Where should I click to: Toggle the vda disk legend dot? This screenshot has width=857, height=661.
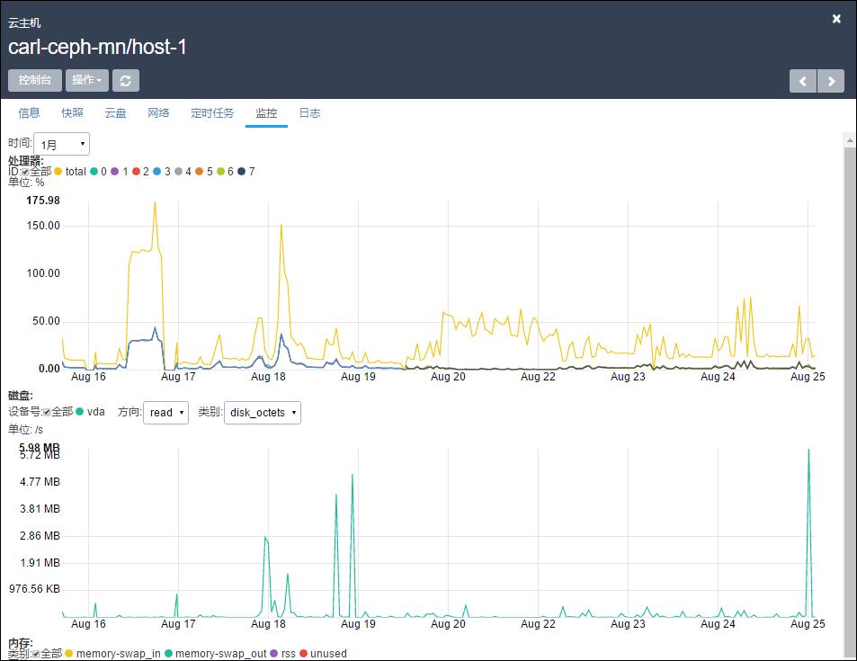tap(80, 412)
